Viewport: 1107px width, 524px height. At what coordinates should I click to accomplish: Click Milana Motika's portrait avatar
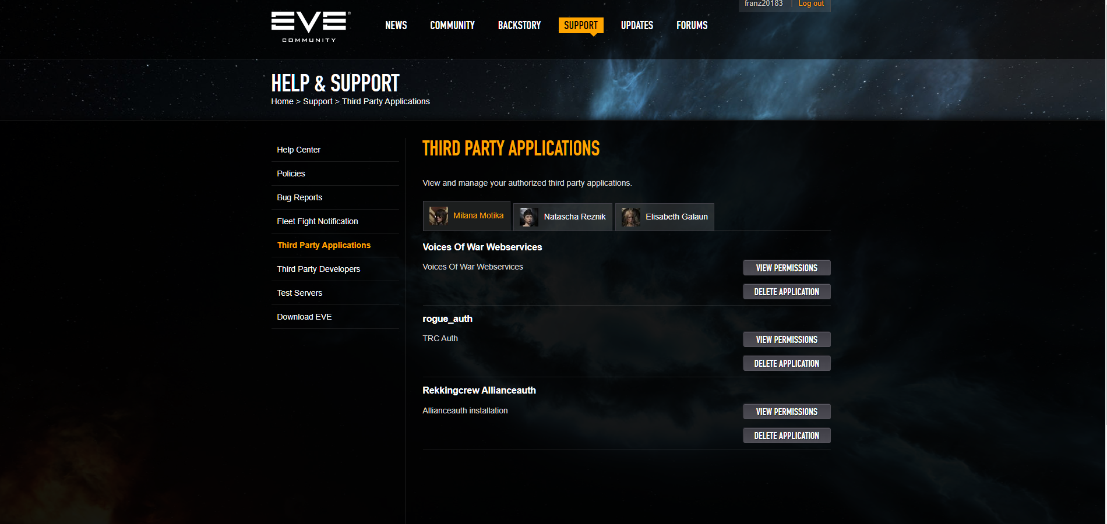439,216
